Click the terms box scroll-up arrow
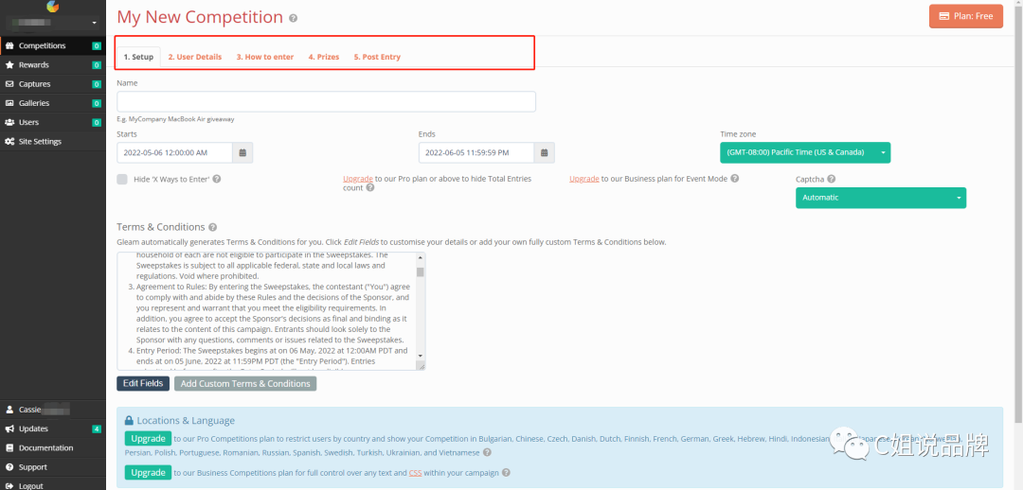The width and height of the screenshot is (1023, 490). coord(421,257)
